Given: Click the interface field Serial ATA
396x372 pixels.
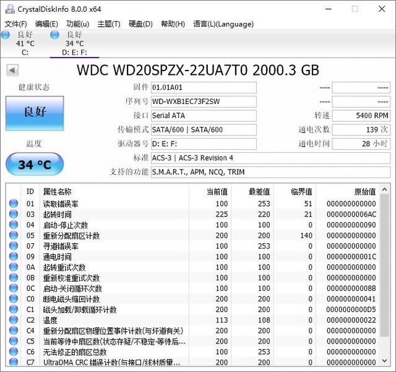Looking at the screenshot, I should (204, 116).
